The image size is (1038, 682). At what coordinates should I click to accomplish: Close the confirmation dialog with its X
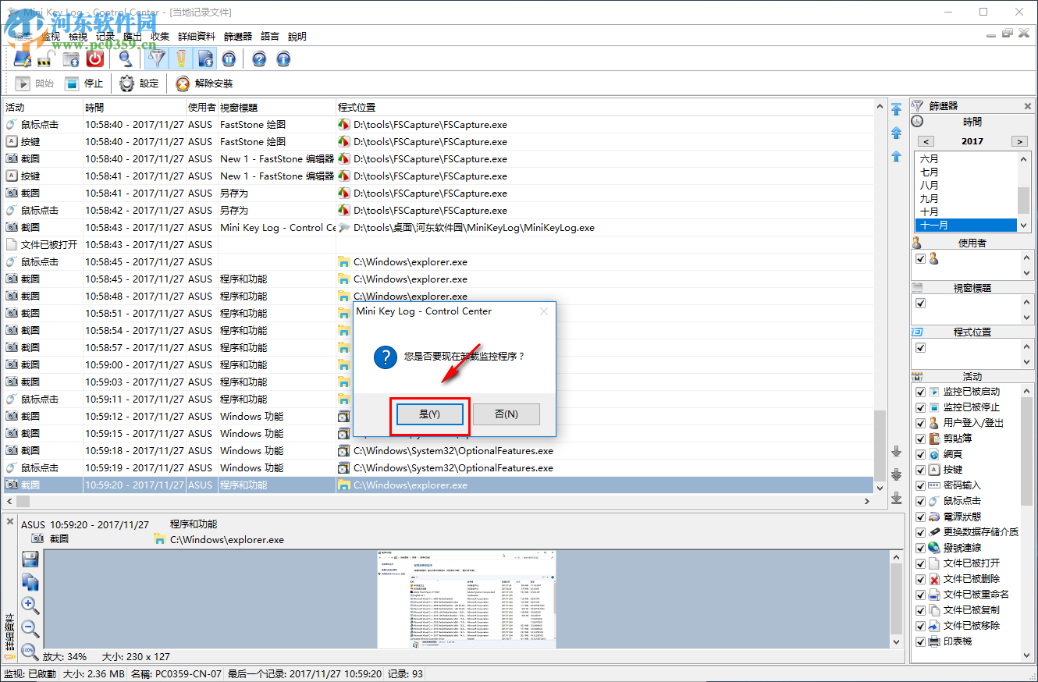pos(544,311)
